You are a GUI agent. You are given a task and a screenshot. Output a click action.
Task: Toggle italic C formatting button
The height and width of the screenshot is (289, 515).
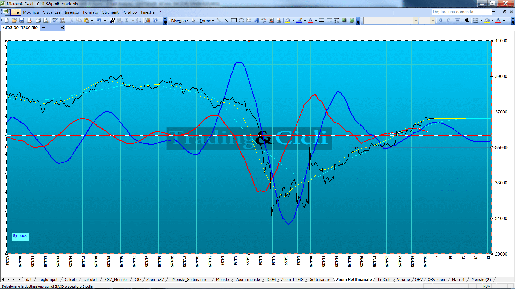tap(448, 20)
